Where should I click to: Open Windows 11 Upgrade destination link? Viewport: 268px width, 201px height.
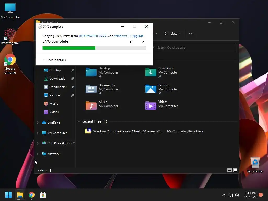129,36
